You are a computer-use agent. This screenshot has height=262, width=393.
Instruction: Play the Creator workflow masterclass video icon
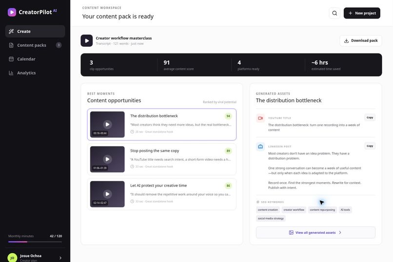click(87, 40)
